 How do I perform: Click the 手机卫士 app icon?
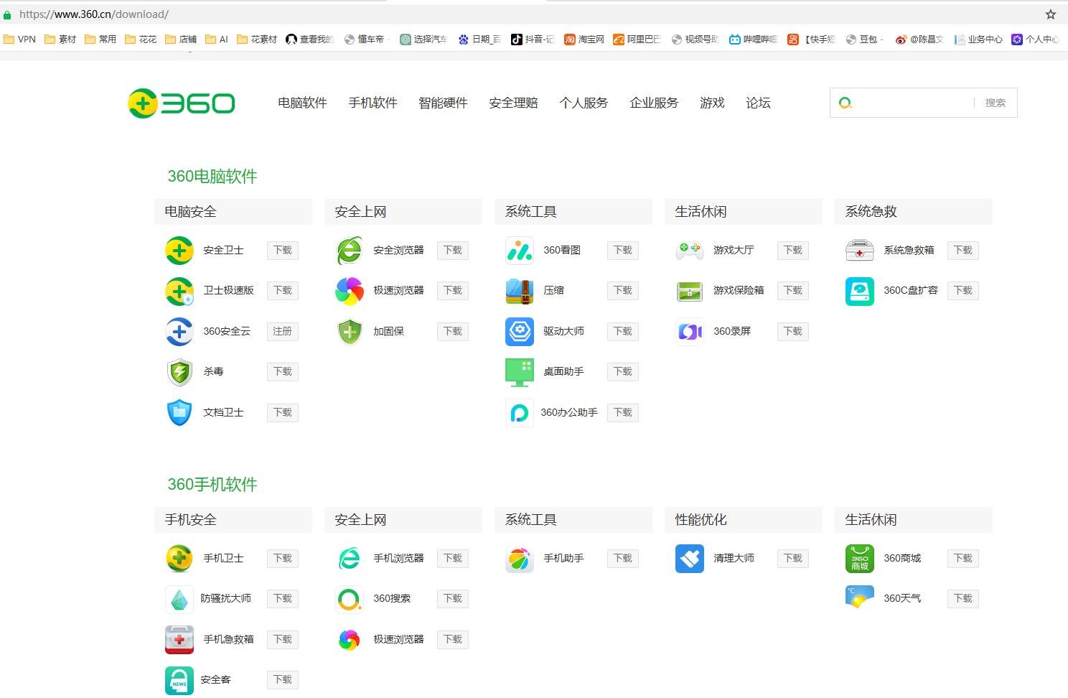[179, 558]
